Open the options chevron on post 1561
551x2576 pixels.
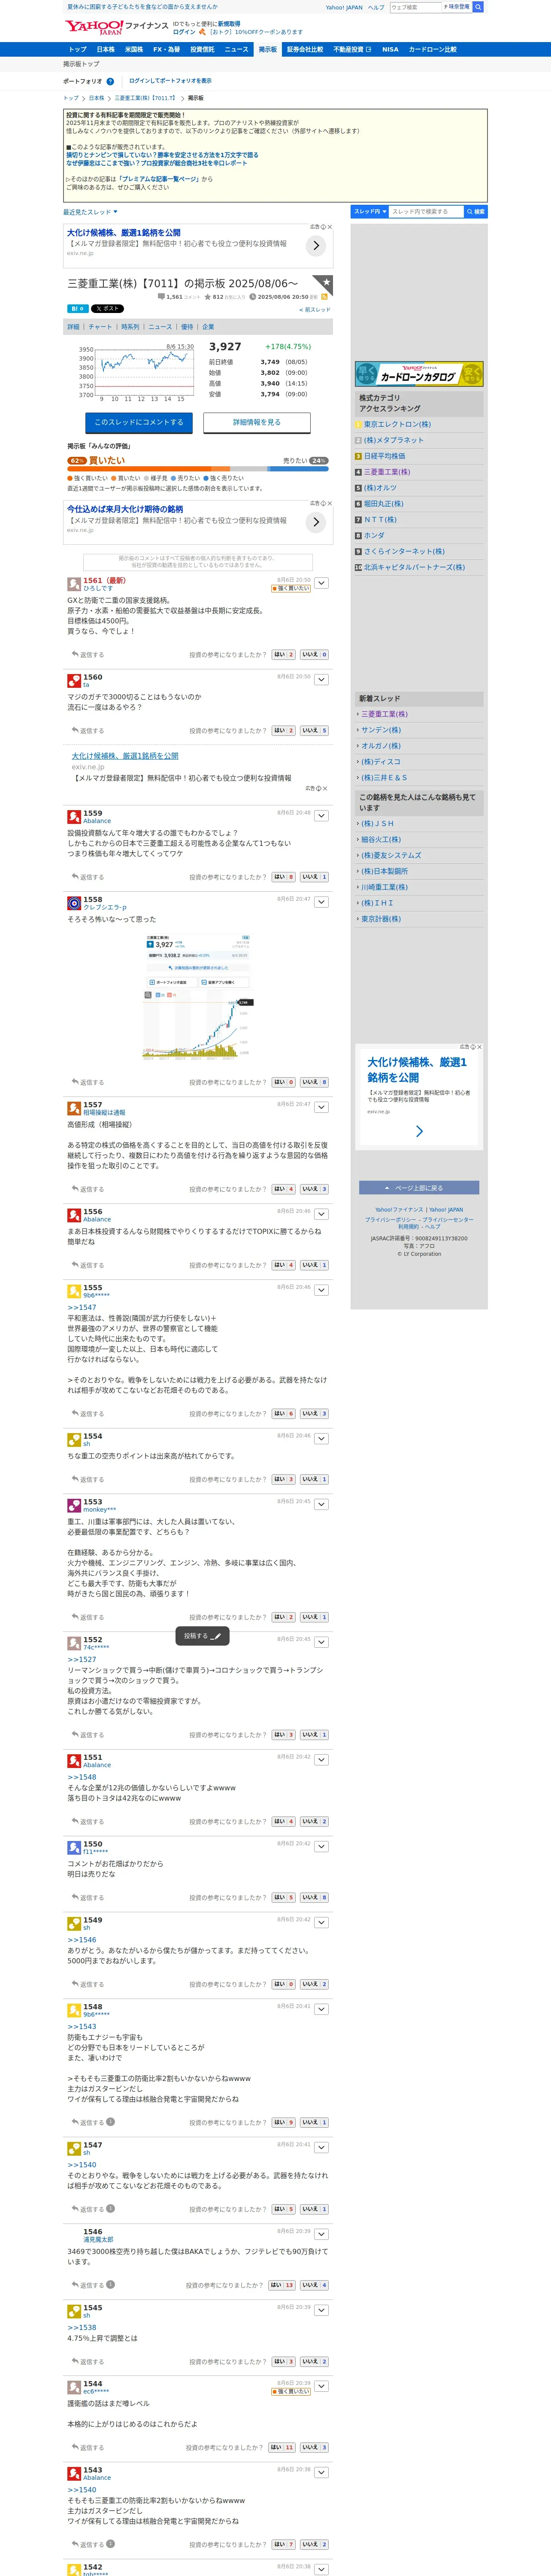[x=322, y=583]
